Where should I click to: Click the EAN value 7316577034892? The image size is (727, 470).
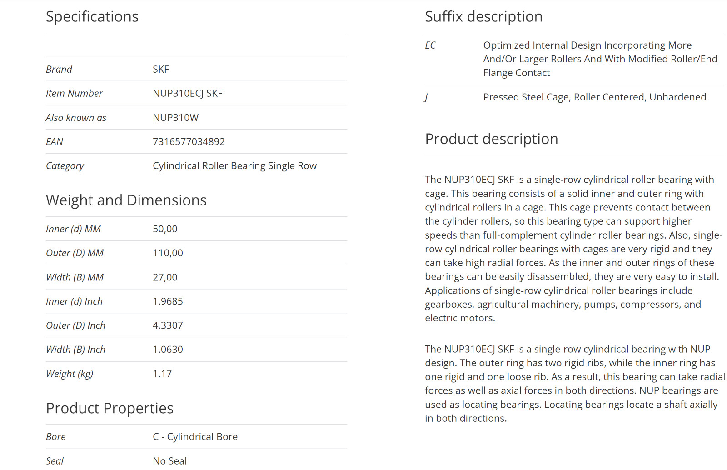pos(189,142)
